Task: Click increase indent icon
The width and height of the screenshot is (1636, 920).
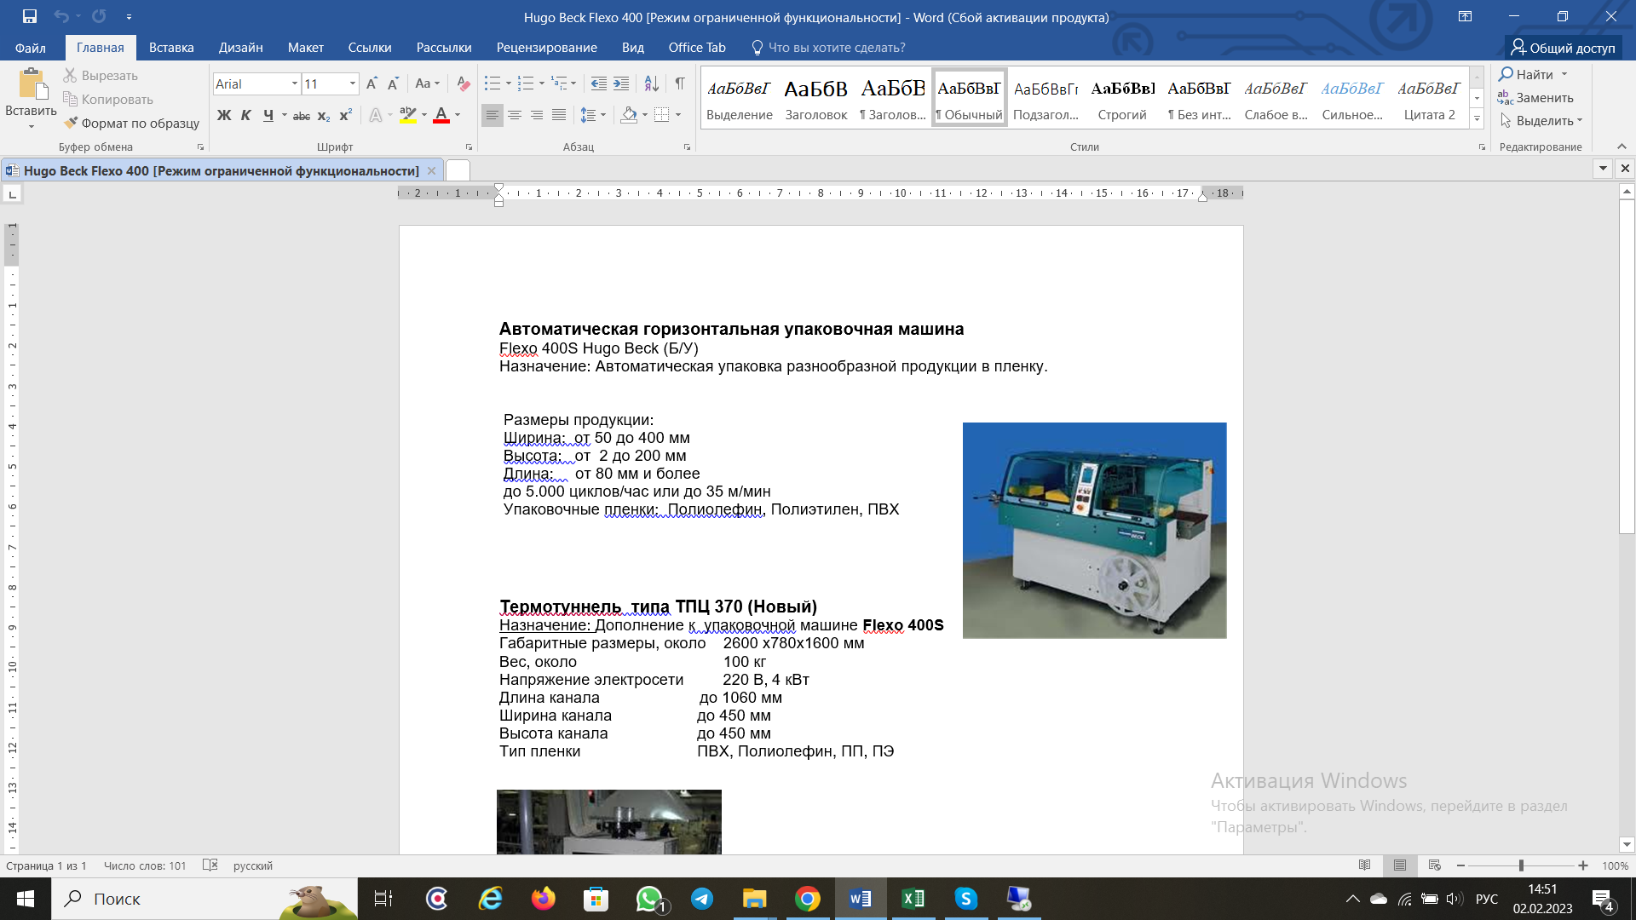Action: [621, 83]
